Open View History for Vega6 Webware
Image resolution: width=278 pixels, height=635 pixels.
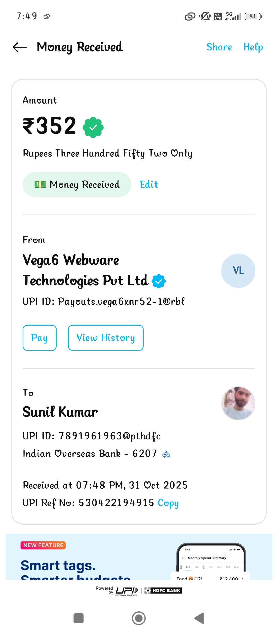106,338
